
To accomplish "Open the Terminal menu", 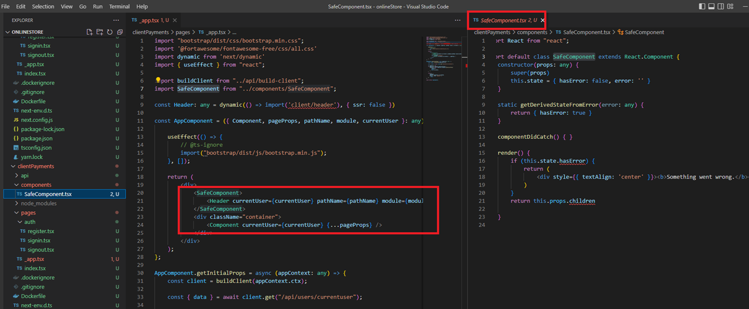I will (119, 6).
